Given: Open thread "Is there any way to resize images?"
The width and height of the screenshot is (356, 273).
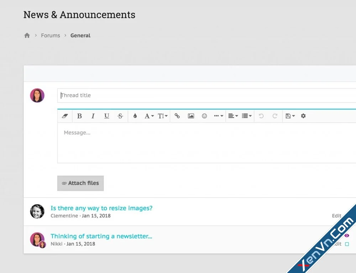Looking at the screenshot, I should [101, 208].
